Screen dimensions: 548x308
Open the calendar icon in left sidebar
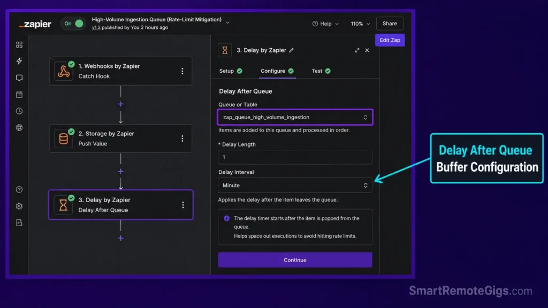19,94
